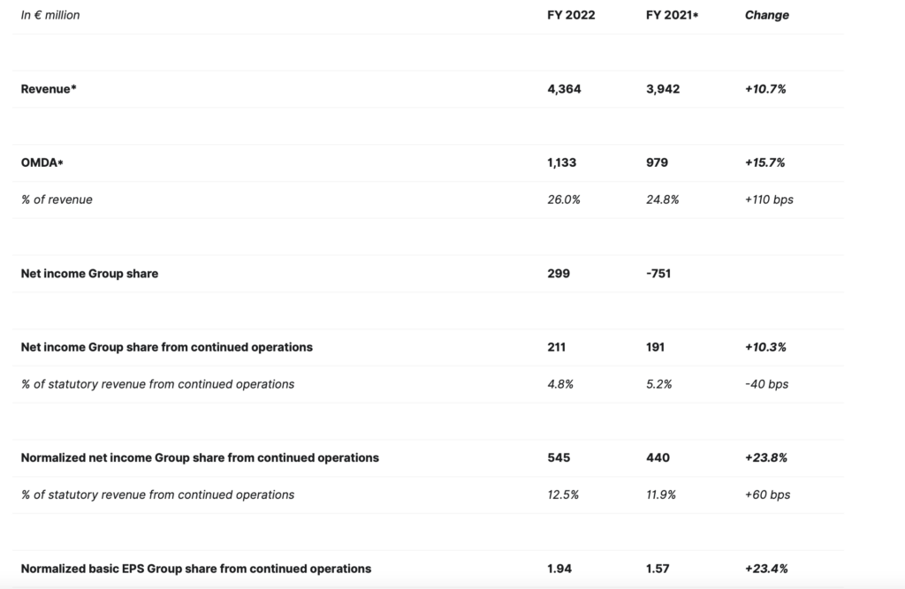Click the '% of revenue' row label

tap(57, 200)
